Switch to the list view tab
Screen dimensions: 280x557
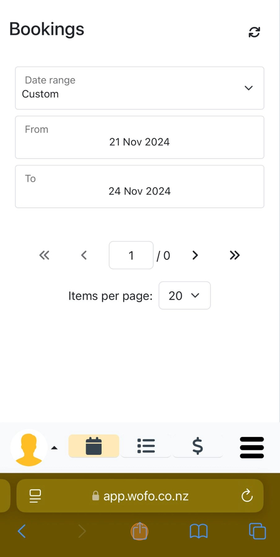point(146,446)
